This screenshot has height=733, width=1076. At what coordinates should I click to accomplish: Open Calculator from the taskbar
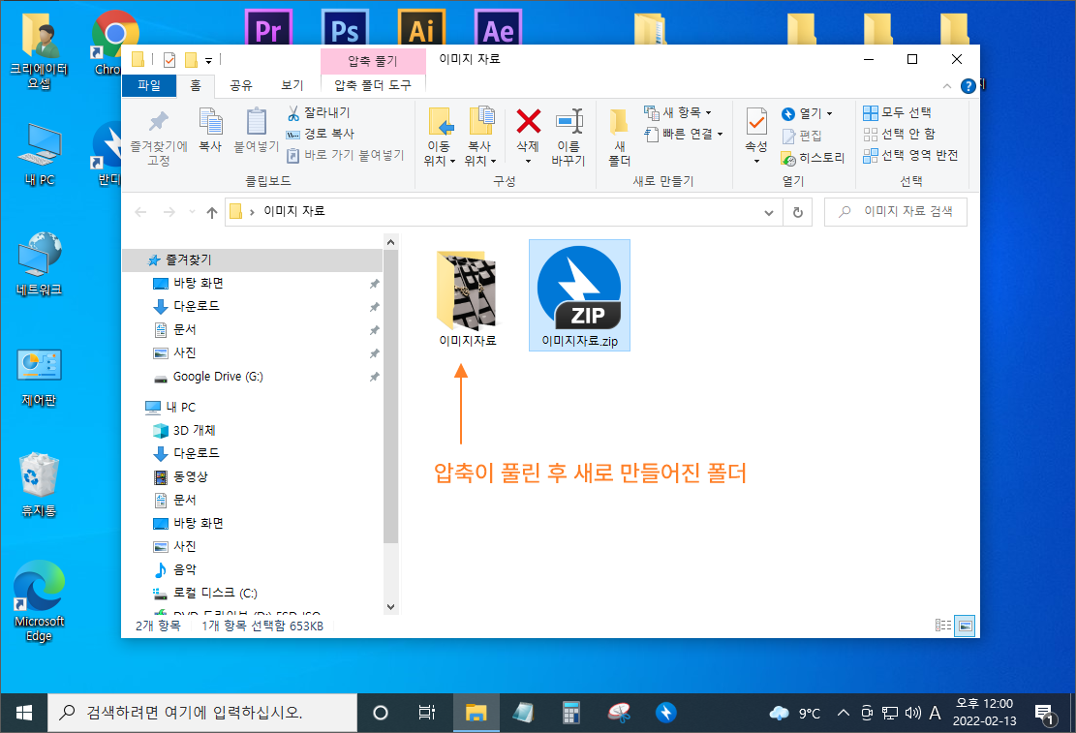(x=571, y=713)
